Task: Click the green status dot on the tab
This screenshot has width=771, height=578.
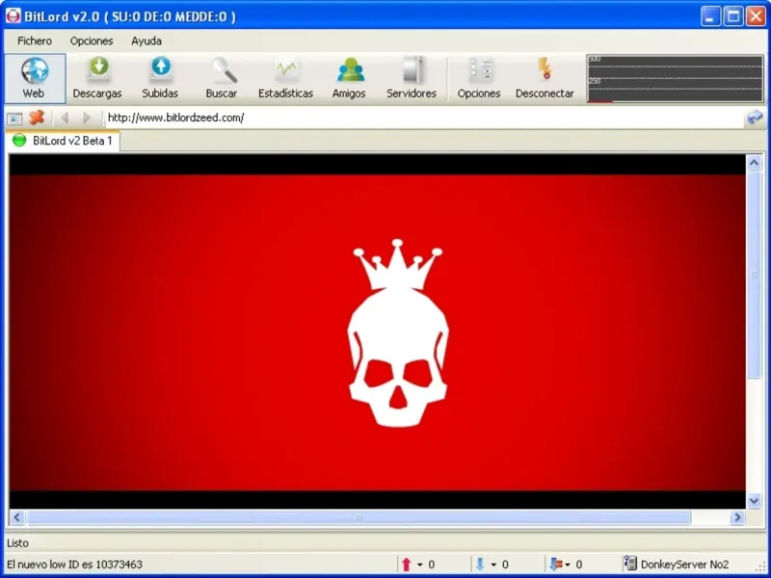Action: click(x=19, y=141)
